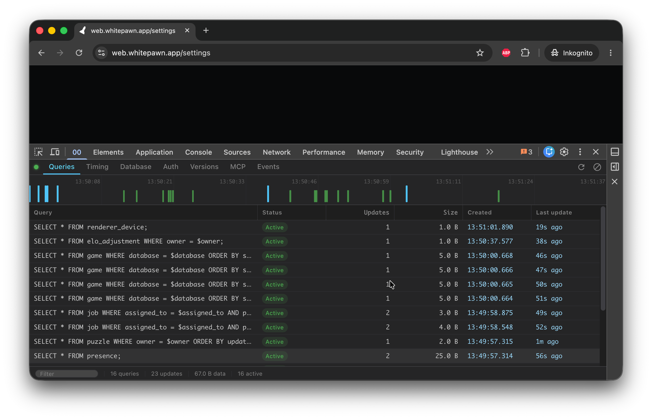The image size is (652, 419).
Task: Click the green timeline bar near 13:51:24
Action: [499, 196]
